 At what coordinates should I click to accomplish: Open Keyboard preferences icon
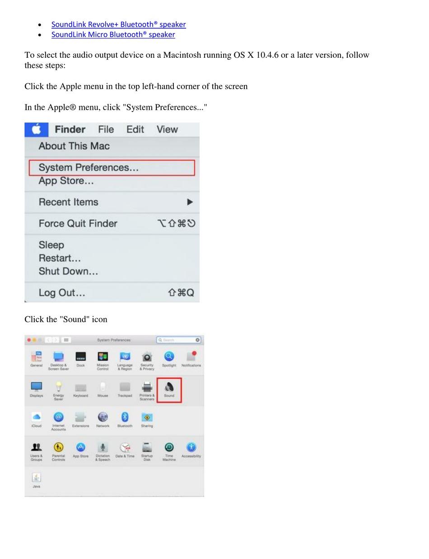pyautogui.click(x=80, y=390)
